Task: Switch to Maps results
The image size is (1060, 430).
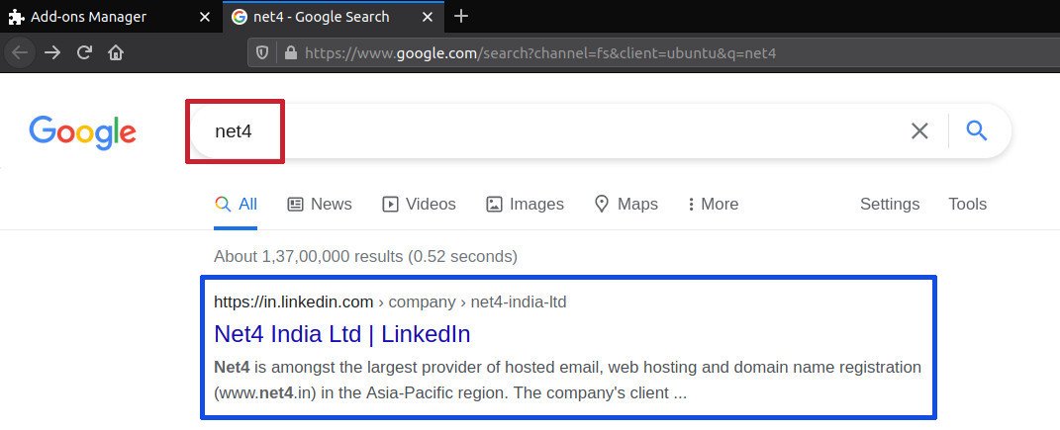Action: pos(626,204)
